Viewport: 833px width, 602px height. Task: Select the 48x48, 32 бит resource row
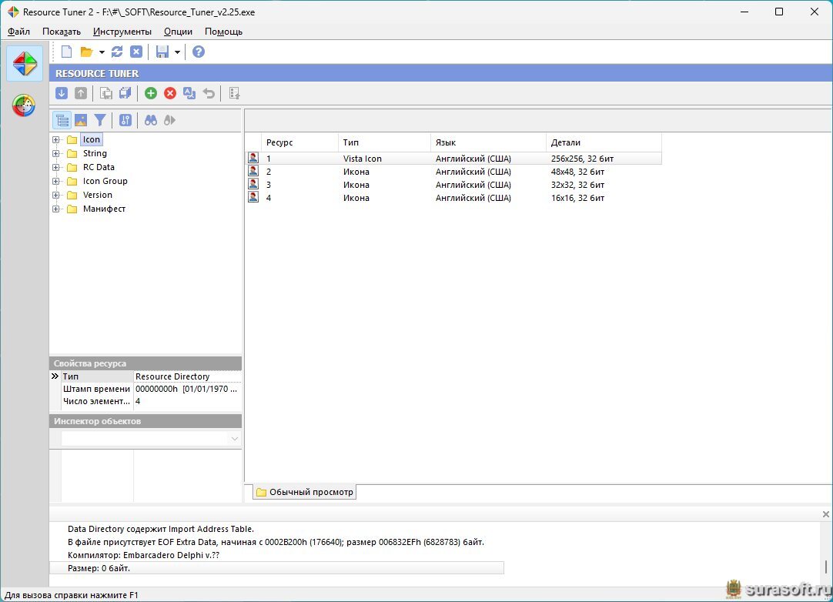[x=453, y=172]
